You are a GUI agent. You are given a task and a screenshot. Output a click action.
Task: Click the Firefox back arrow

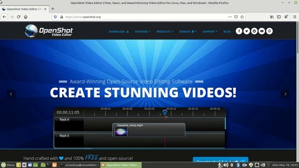pos(4,17)
